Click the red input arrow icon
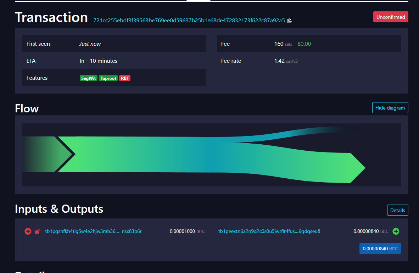The image size is (419, 273). point(28,231)
